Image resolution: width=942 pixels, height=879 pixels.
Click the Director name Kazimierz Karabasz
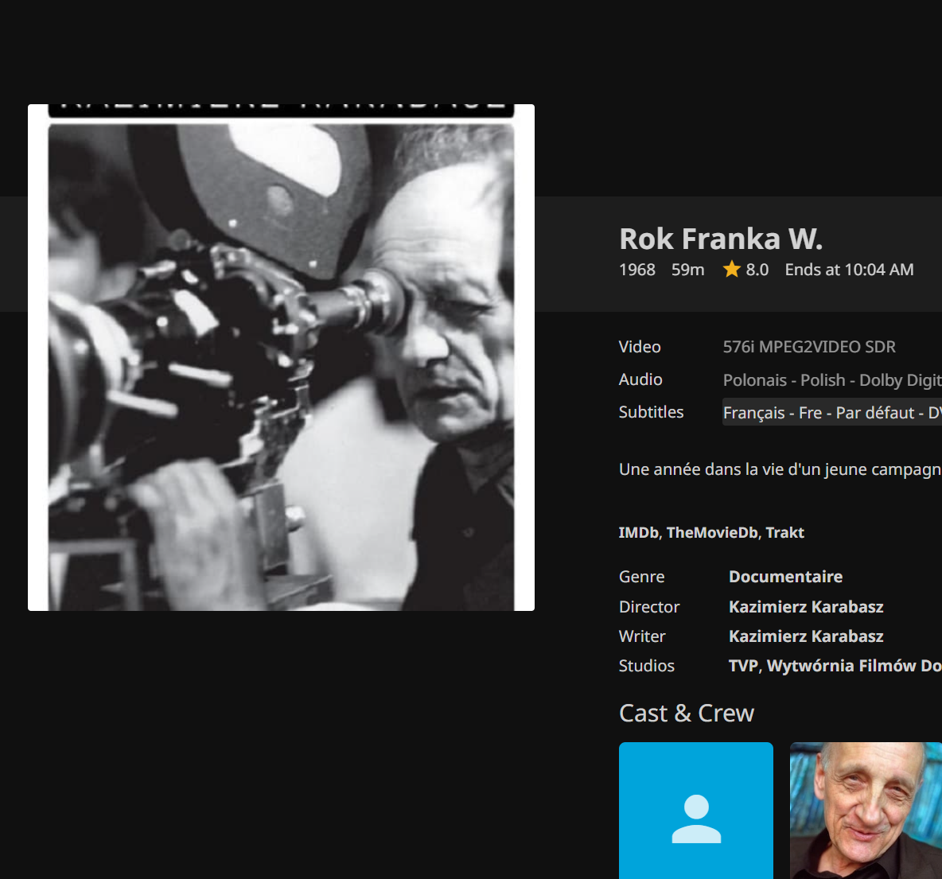pyautogui.click(x=806, y=607)
